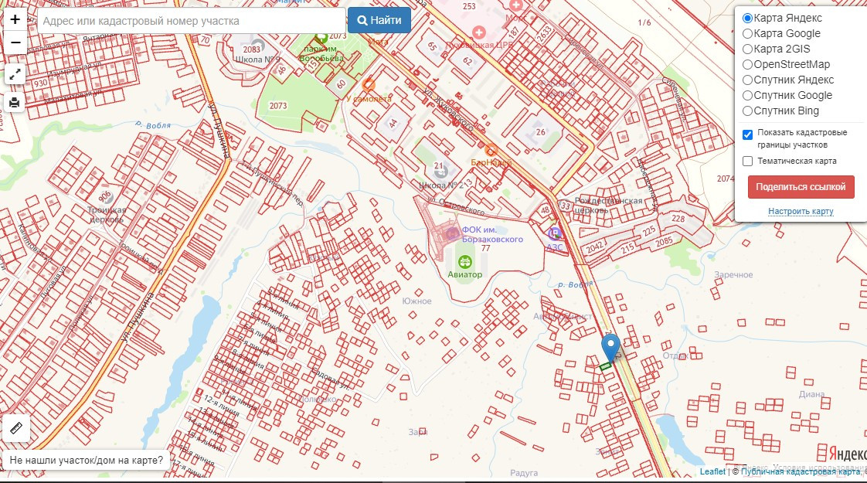The height and width of the screenshot is (483, 867).
Task: Click the Школа № 9 map icon
Action: [257, 46]
